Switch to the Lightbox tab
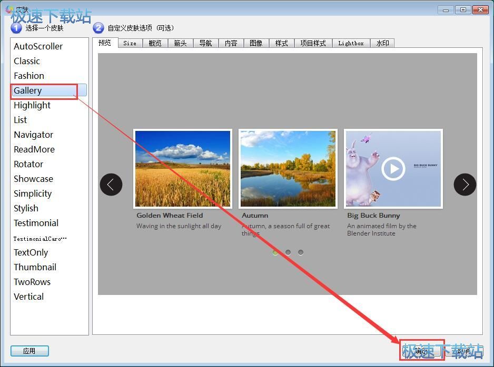Viewport: 494px width, 367px height. (x=351, y=44)
